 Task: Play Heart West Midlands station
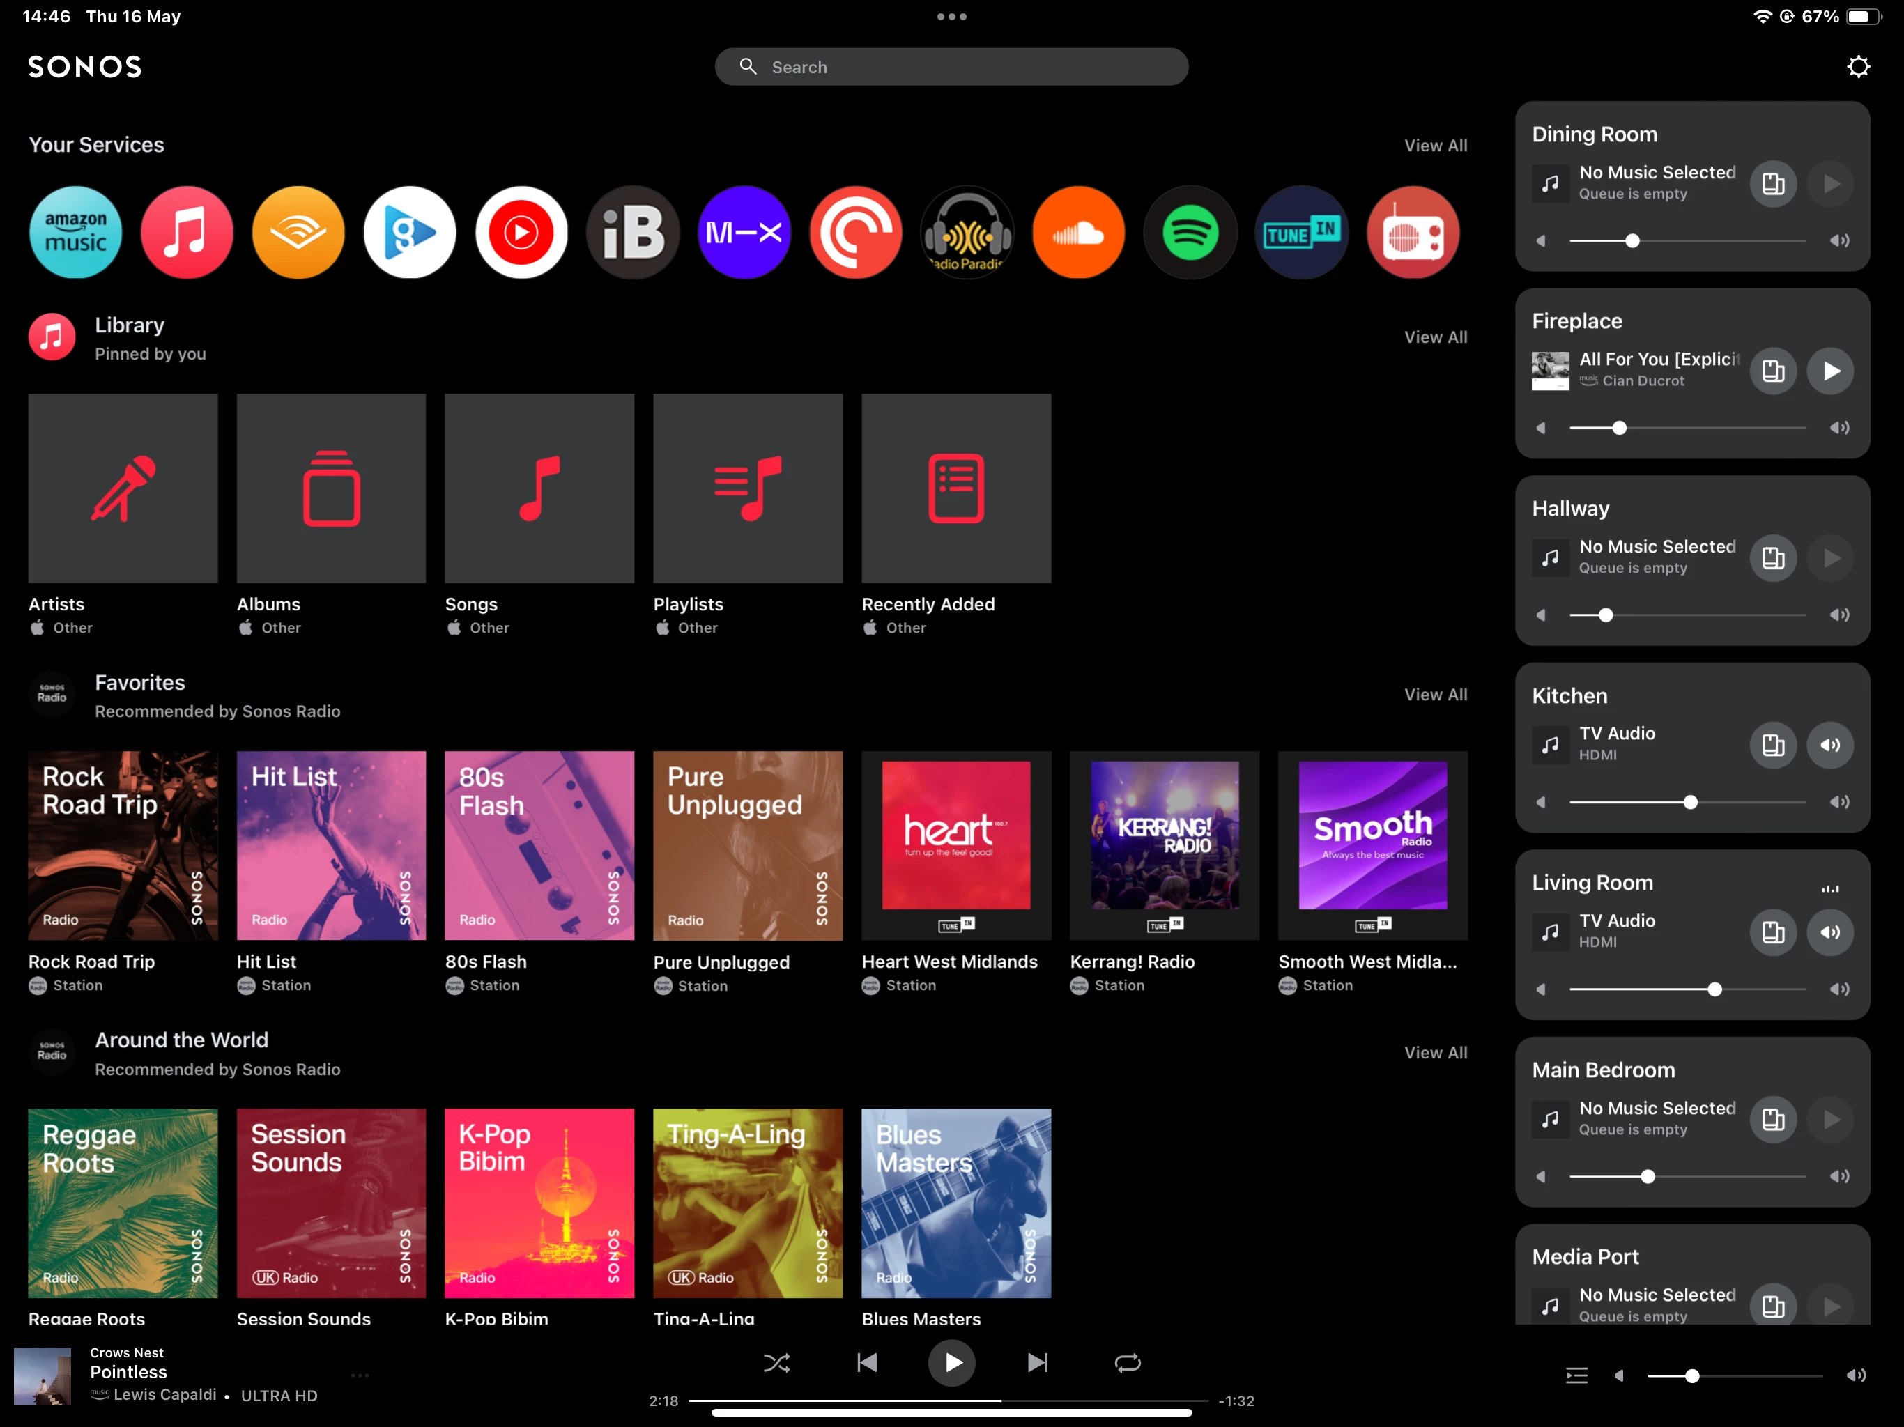point(956,846)
